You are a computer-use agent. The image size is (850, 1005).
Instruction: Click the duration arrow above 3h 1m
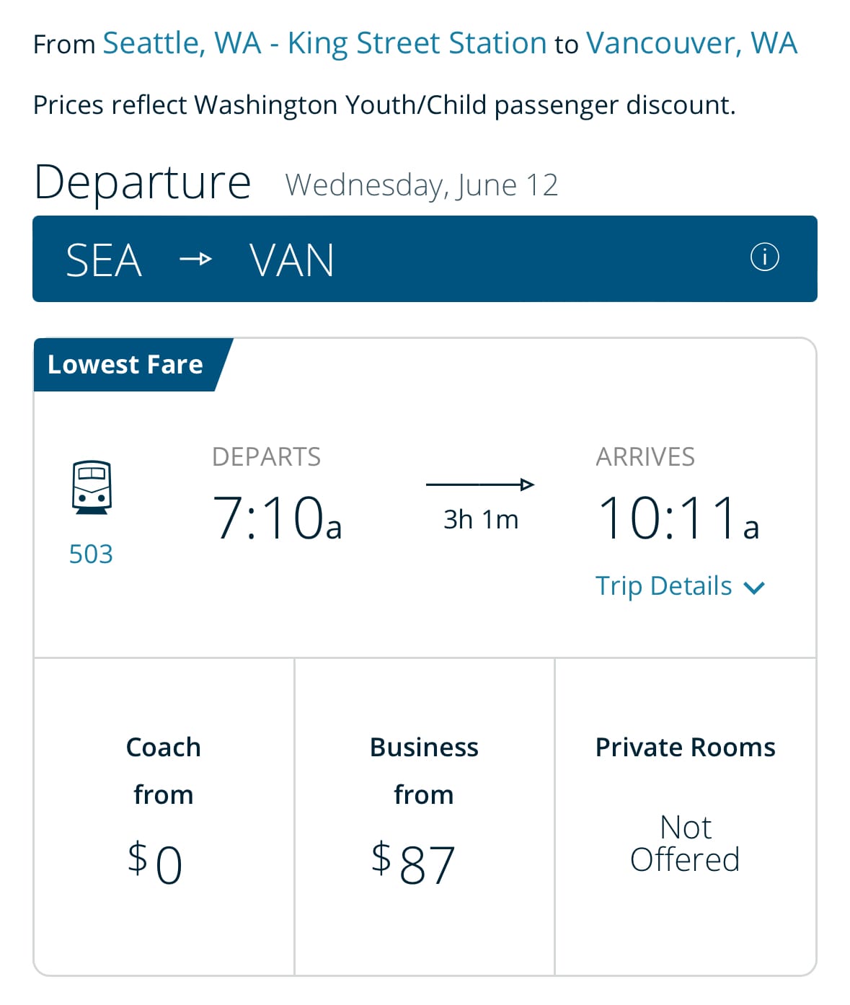tap(480, 484)
